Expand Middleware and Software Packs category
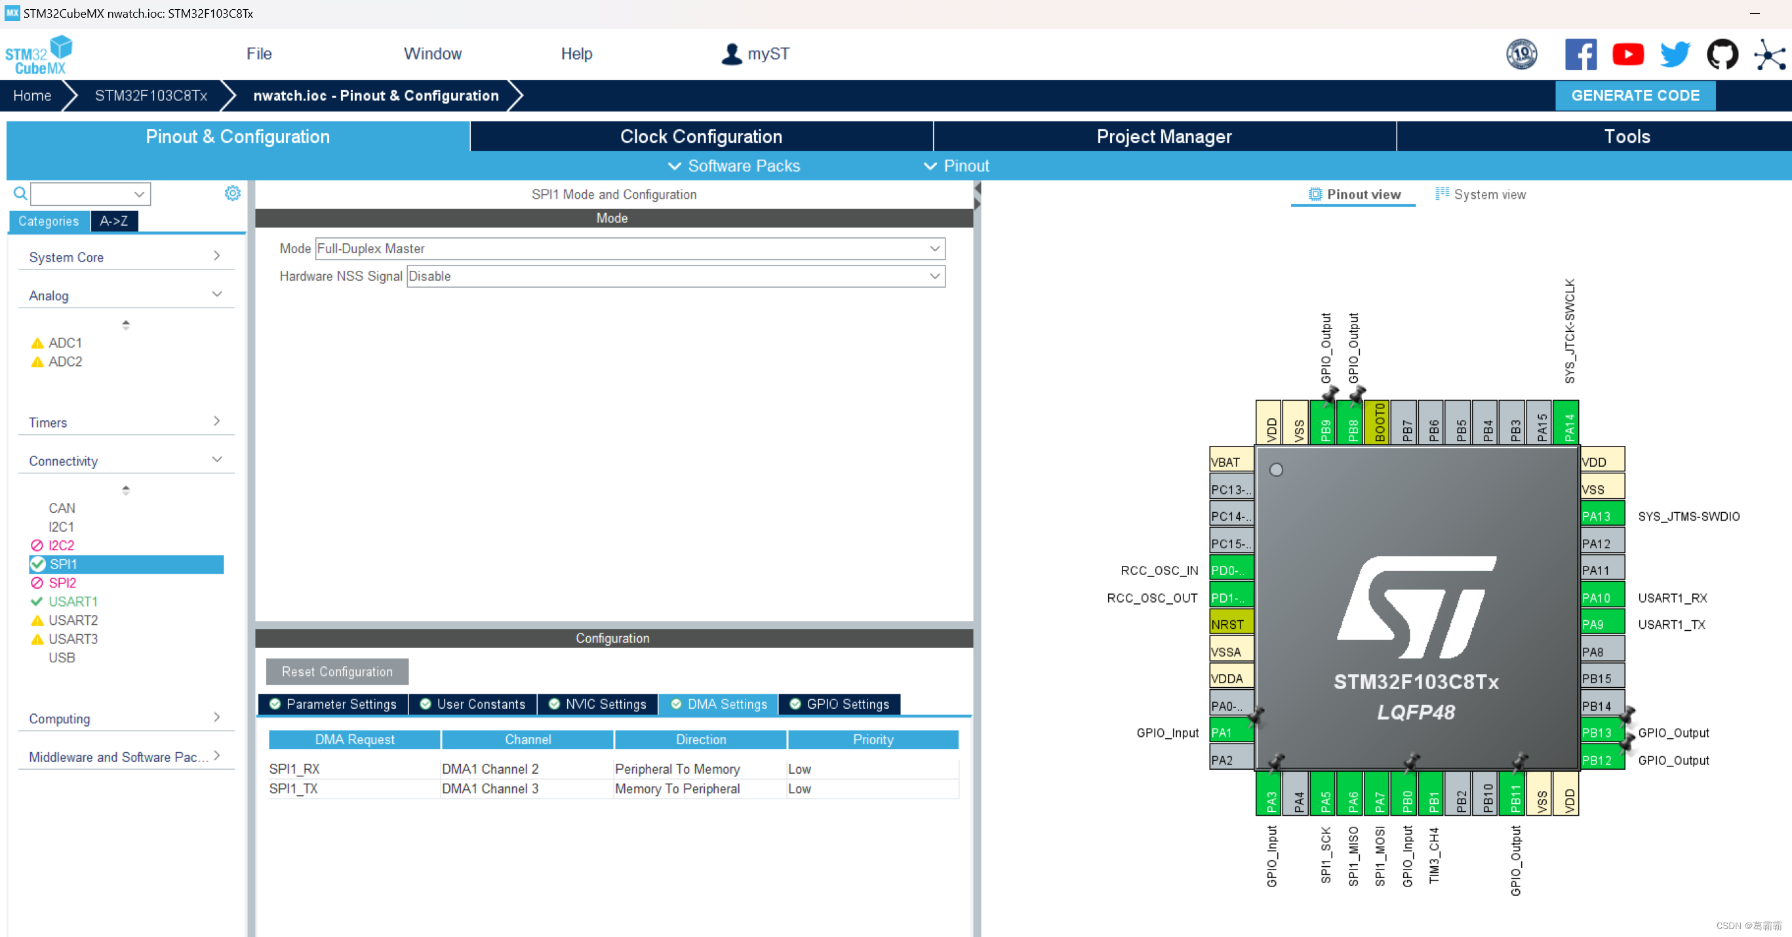 coord(125,756)
